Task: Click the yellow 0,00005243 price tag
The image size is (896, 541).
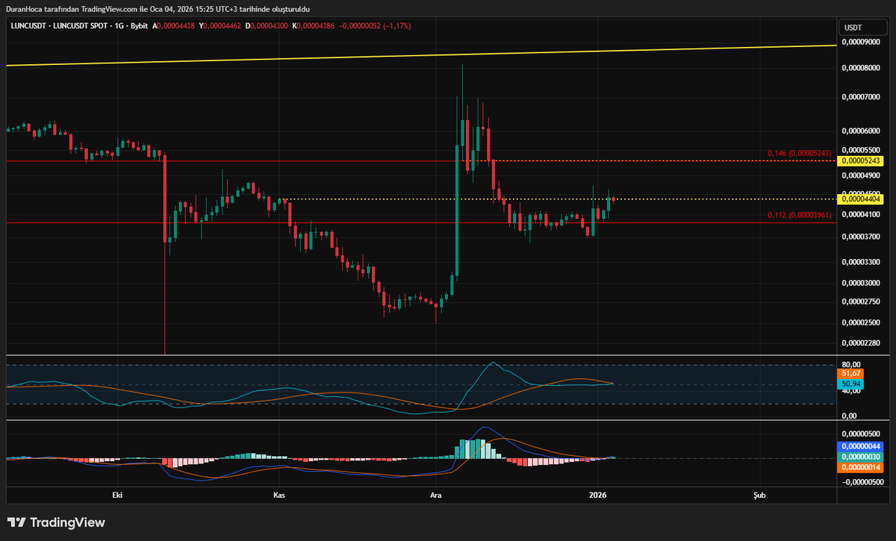Action: point(861,160)
